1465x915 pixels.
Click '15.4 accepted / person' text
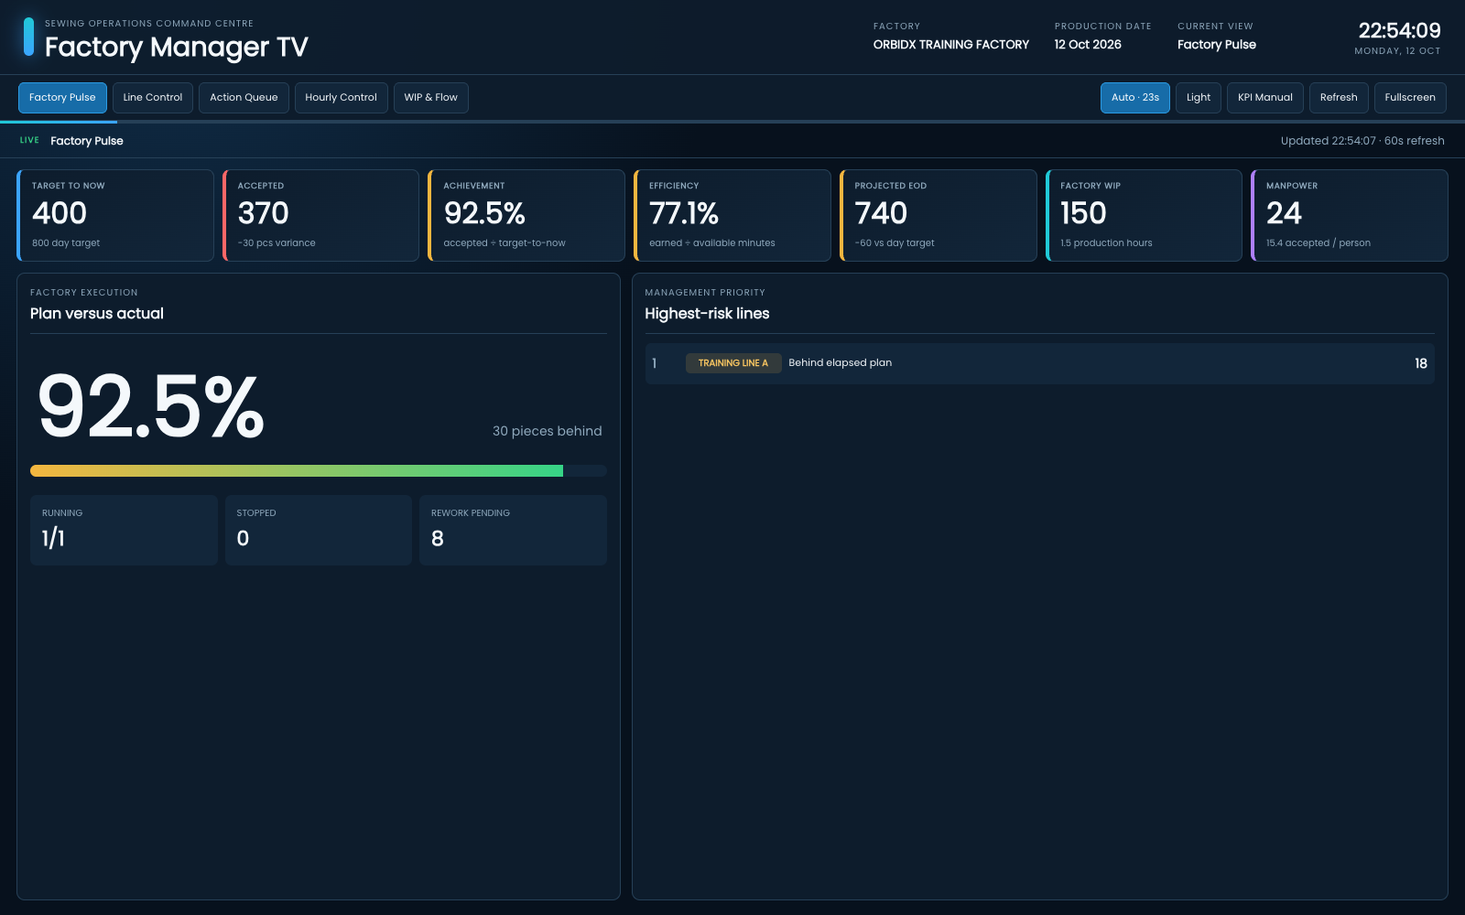click(x=1318, y=243)
